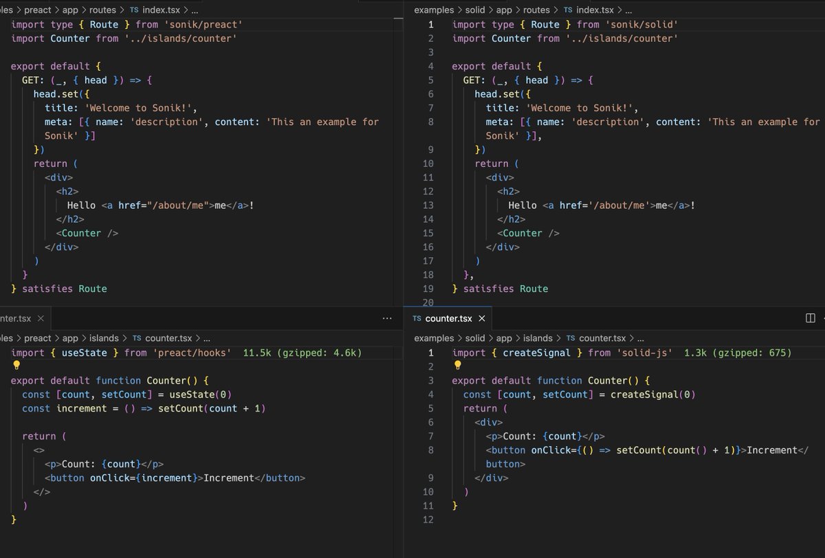The height and width of the screenshot is (558, 825).
Task: Click 'app' in the solid islands breadcrumb
Action: (x=505, y=338)
